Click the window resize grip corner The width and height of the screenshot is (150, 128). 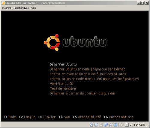pos(148,126)
